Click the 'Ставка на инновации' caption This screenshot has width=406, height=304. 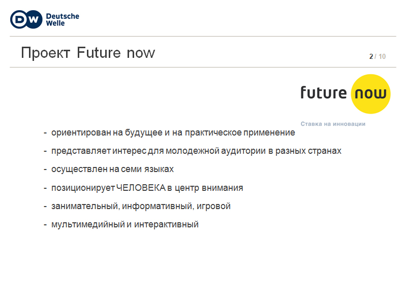pos(333,124)
